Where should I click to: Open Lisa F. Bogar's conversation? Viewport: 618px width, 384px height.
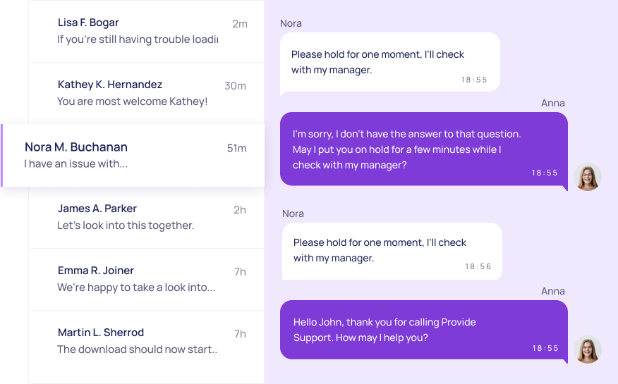146,31
